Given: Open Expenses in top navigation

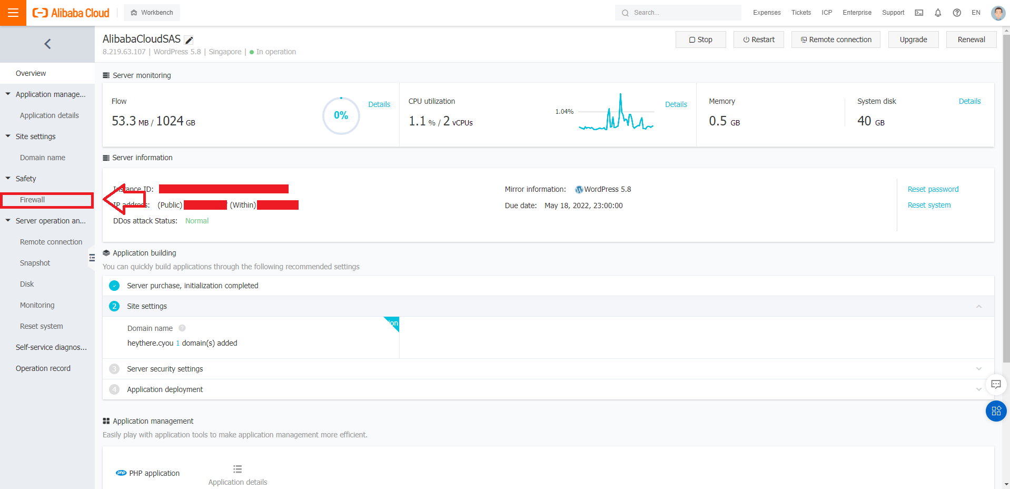Looking at the screenshot, I should (x=767, y=13).
